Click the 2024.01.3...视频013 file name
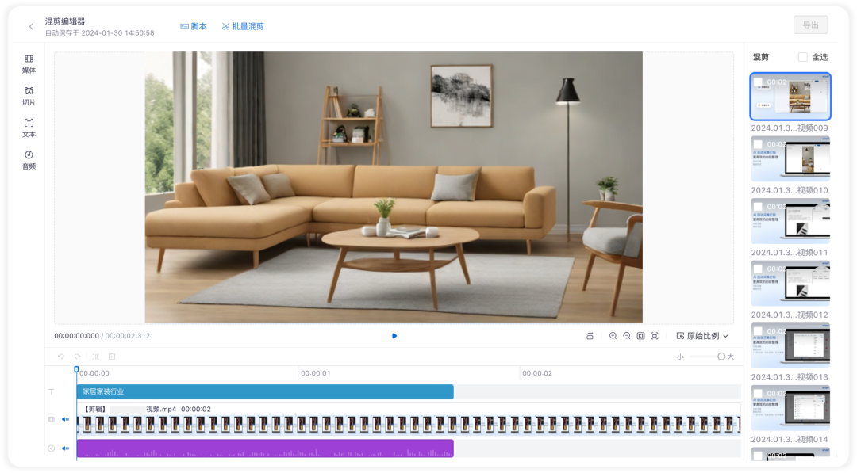 click(x=790, y=377)
